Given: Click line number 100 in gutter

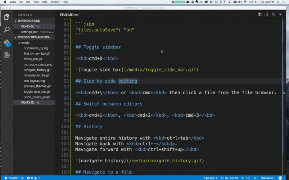Looking at the screenshot, I should (x=65, y=127).
